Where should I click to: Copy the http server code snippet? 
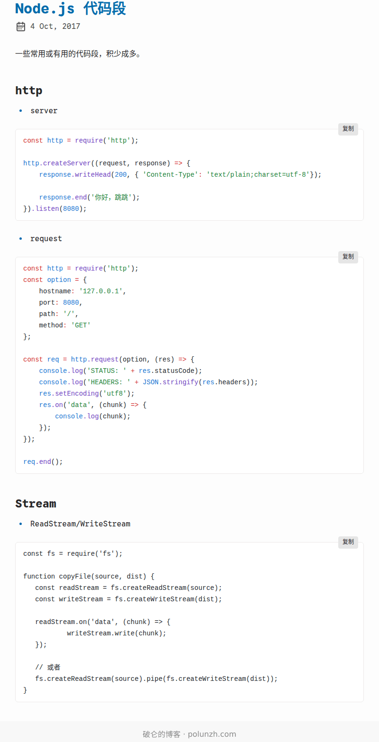click(348, 129)
